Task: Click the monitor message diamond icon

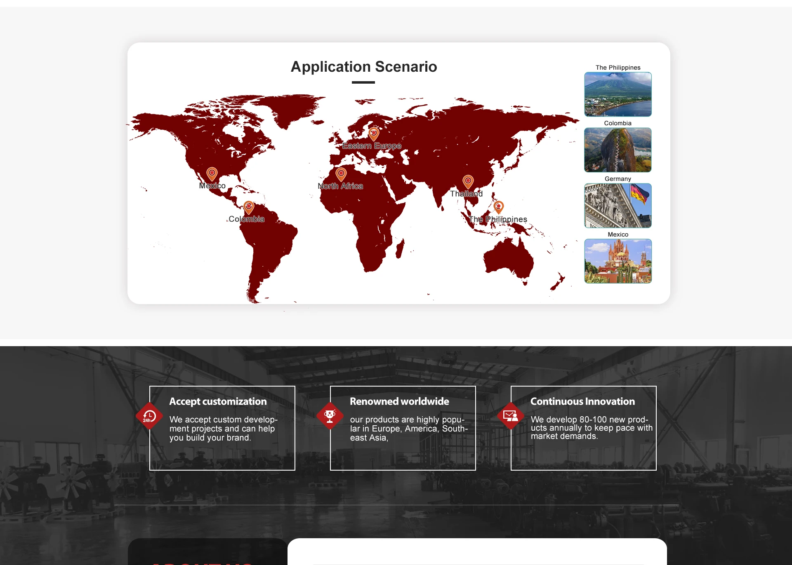Action: tap(510, 416)
